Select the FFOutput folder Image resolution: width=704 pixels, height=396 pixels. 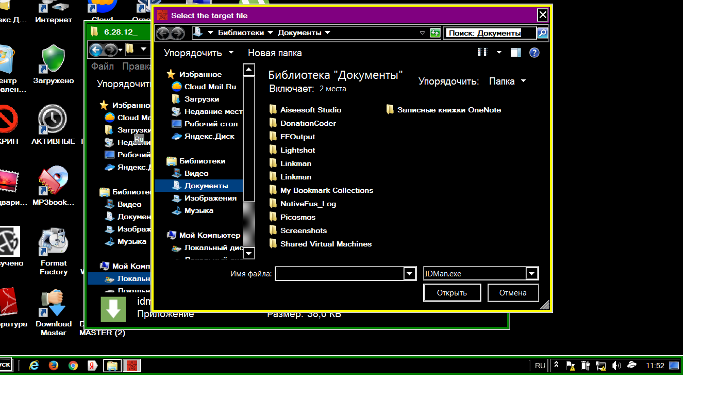coord(292,137)
